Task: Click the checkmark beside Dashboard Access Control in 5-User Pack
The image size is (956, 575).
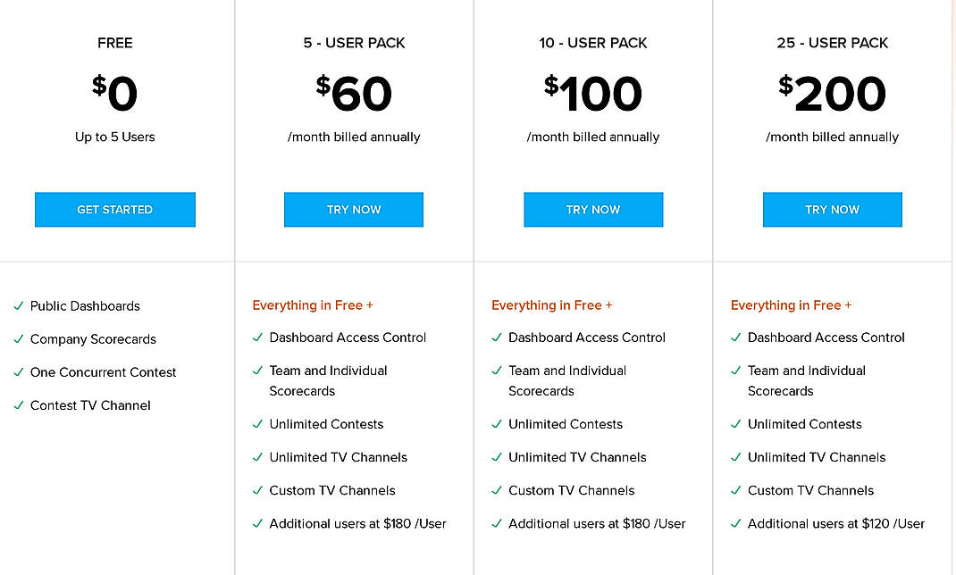Action: coord(257,337)
